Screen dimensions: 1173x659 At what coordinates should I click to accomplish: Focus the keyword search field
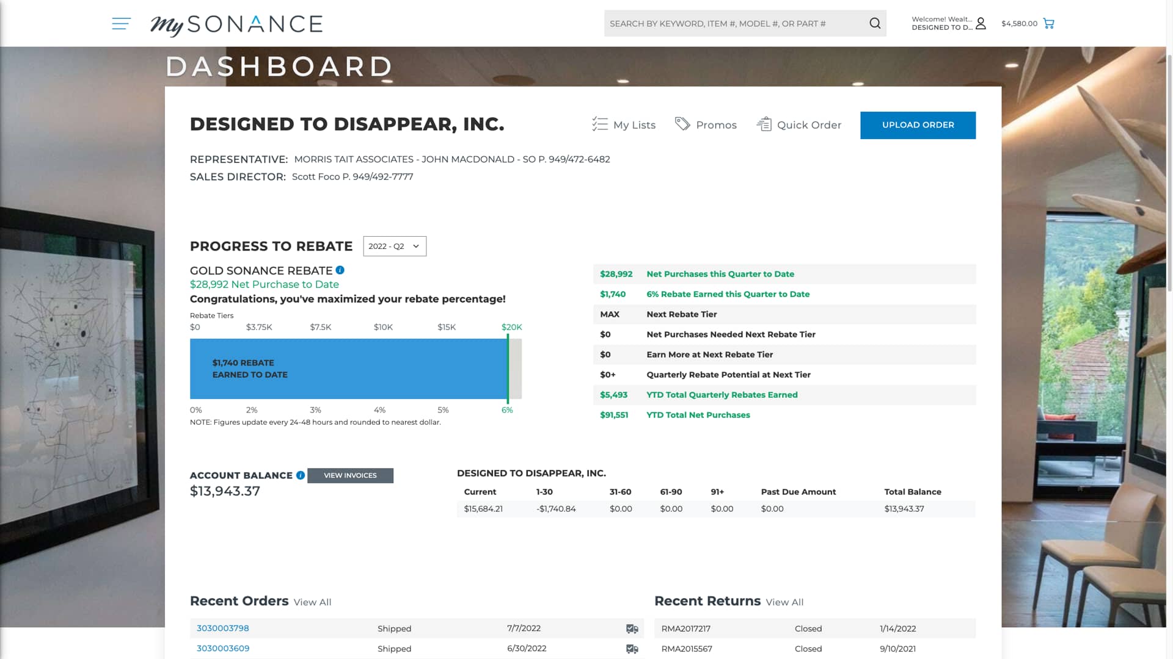[733, 24]
